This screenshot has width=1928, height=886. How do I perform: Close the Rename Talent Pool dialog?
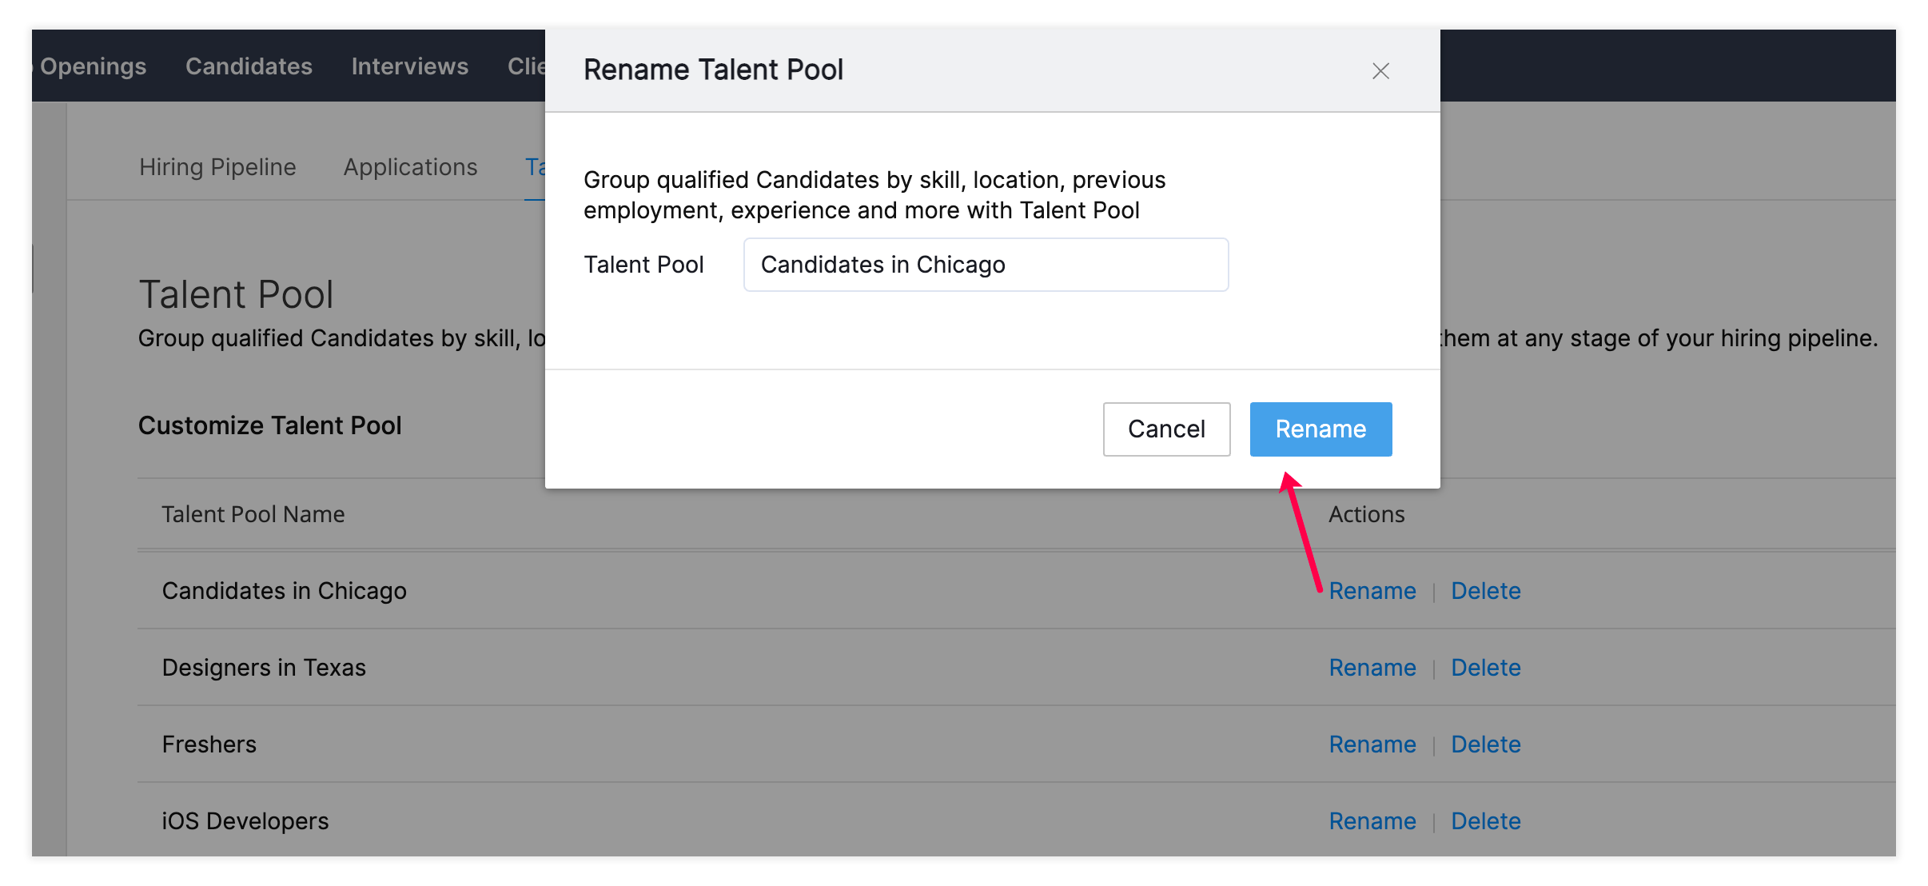(x=1380, y=71)
